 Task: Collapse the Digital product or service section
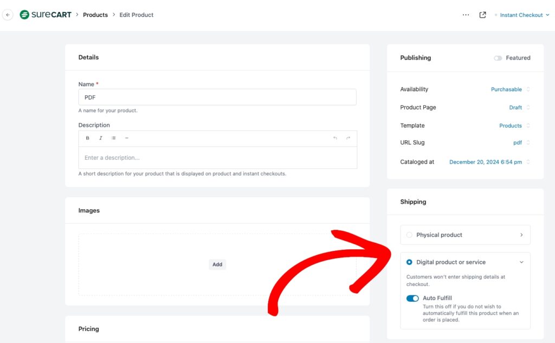[521, 262]
